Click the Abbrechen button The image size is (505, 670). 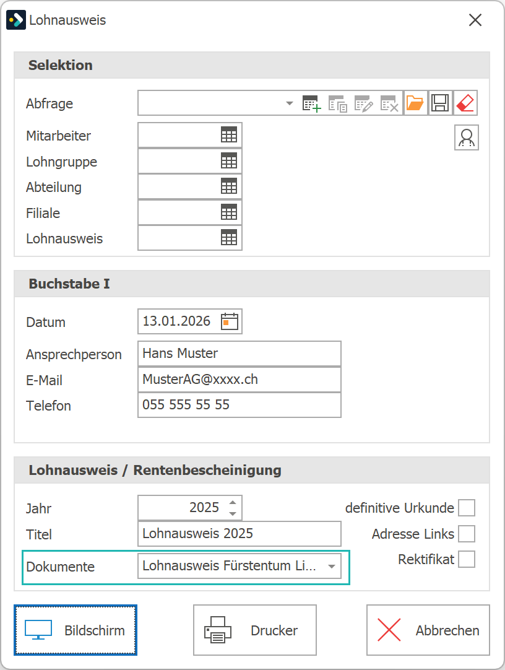pyautogui.click(x=428, y=630)
